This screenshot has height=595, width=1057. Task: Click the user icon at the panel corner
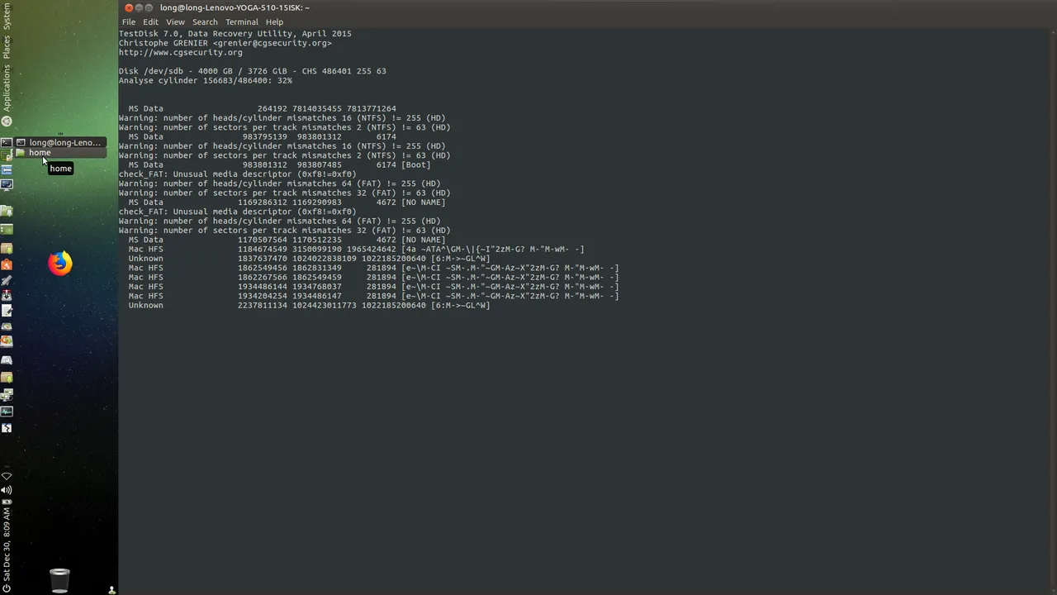(x=111, y=589)
